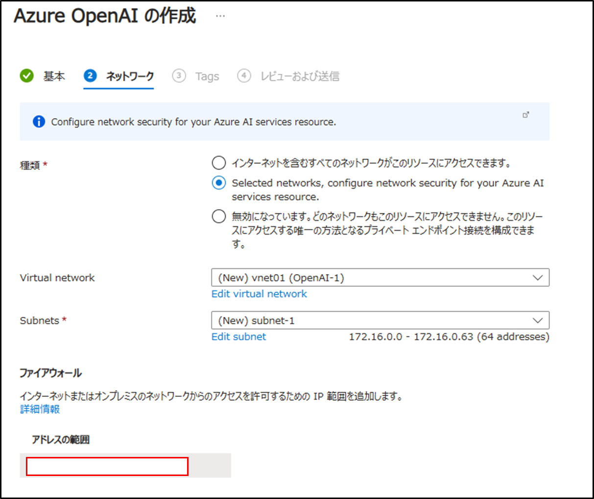
Task: Click the 種類 field label
Action: 33,165
